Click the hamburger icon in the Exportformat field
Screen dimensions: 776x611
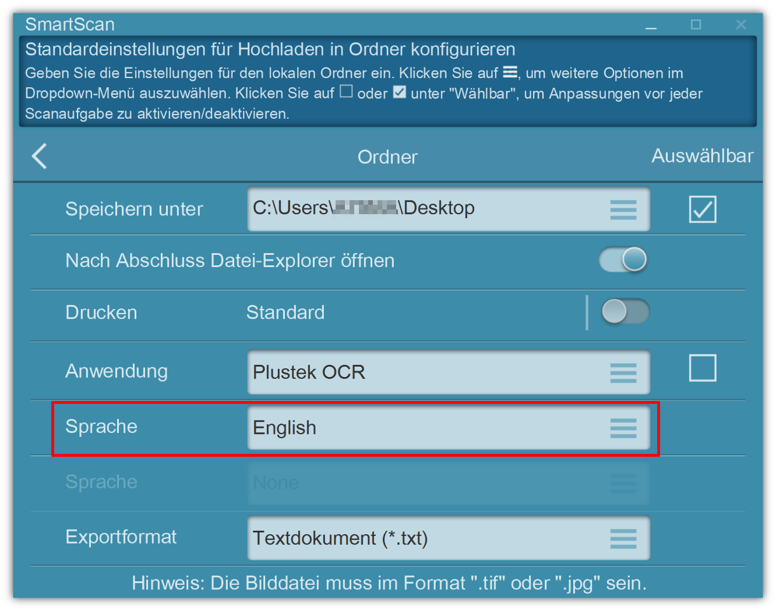coord(623,539)
